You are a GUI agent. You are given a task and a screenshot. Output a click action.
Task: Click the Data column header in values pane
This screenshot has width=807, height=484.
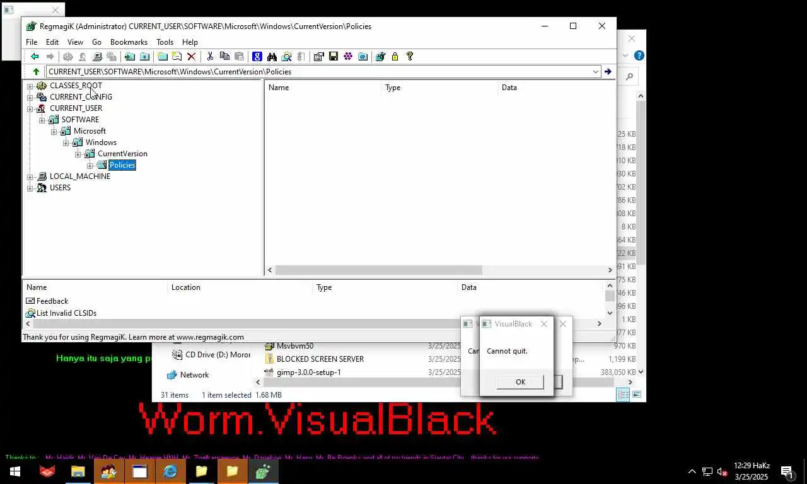click(x=556, y=88)
